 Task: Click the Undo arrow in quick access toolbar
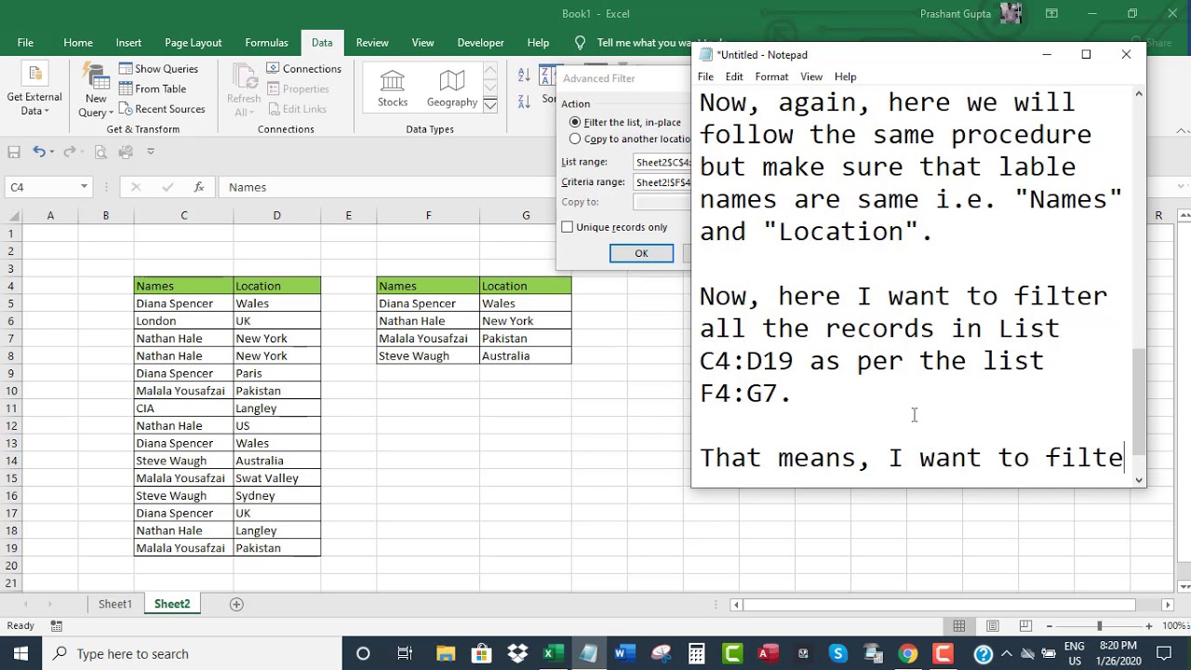pos(39,152)
